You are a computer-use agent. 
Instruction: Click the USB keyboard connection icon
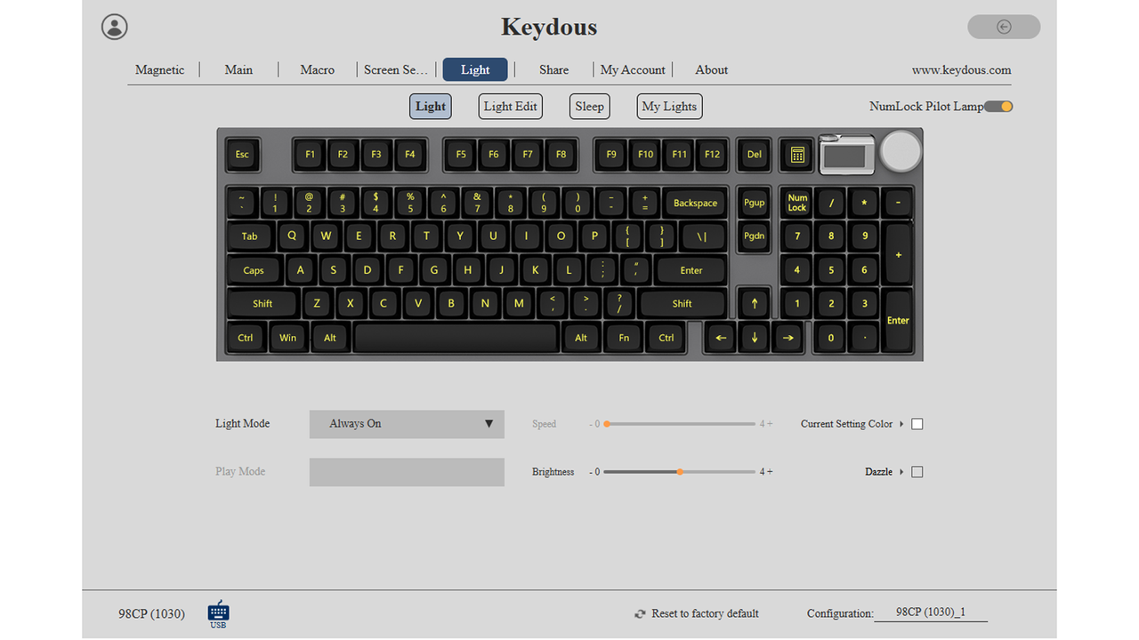[x=218, y=613]
